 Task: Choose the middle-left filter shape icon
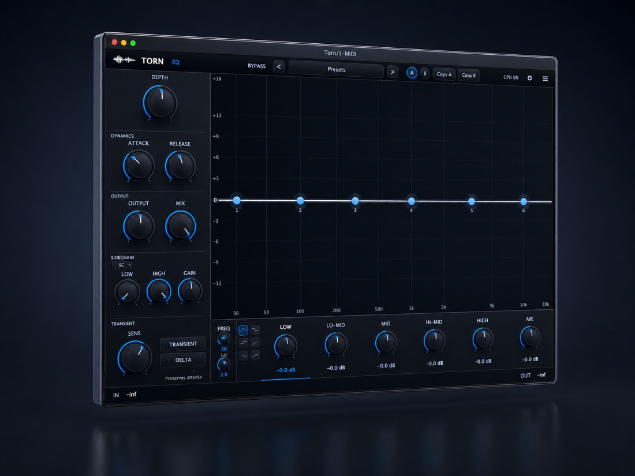pyautogui.click(x=243, y=343)
